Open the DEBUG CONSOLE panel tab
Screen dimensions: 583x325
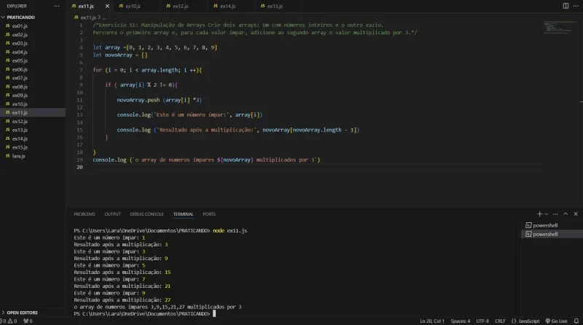click(x=146, y=214)
